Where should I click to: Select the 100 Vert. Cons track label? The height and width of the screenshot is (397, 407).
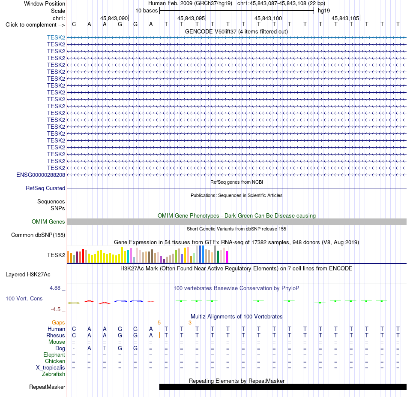pyautogui.click(x=24, y=298)
